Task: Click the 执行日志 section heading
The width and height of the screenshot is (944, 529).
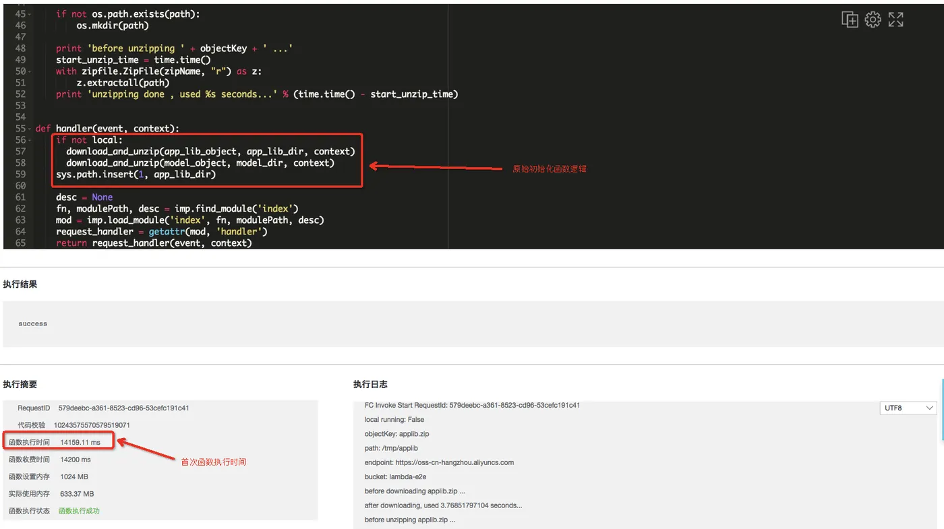Action: [370, 384]
